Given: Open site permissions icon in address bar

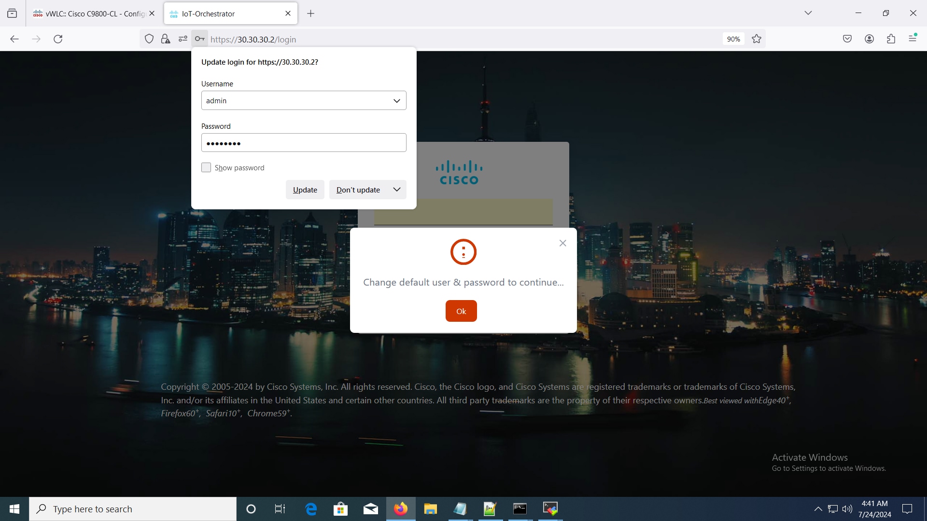Looking at the screenshot, I should [183, 39].
